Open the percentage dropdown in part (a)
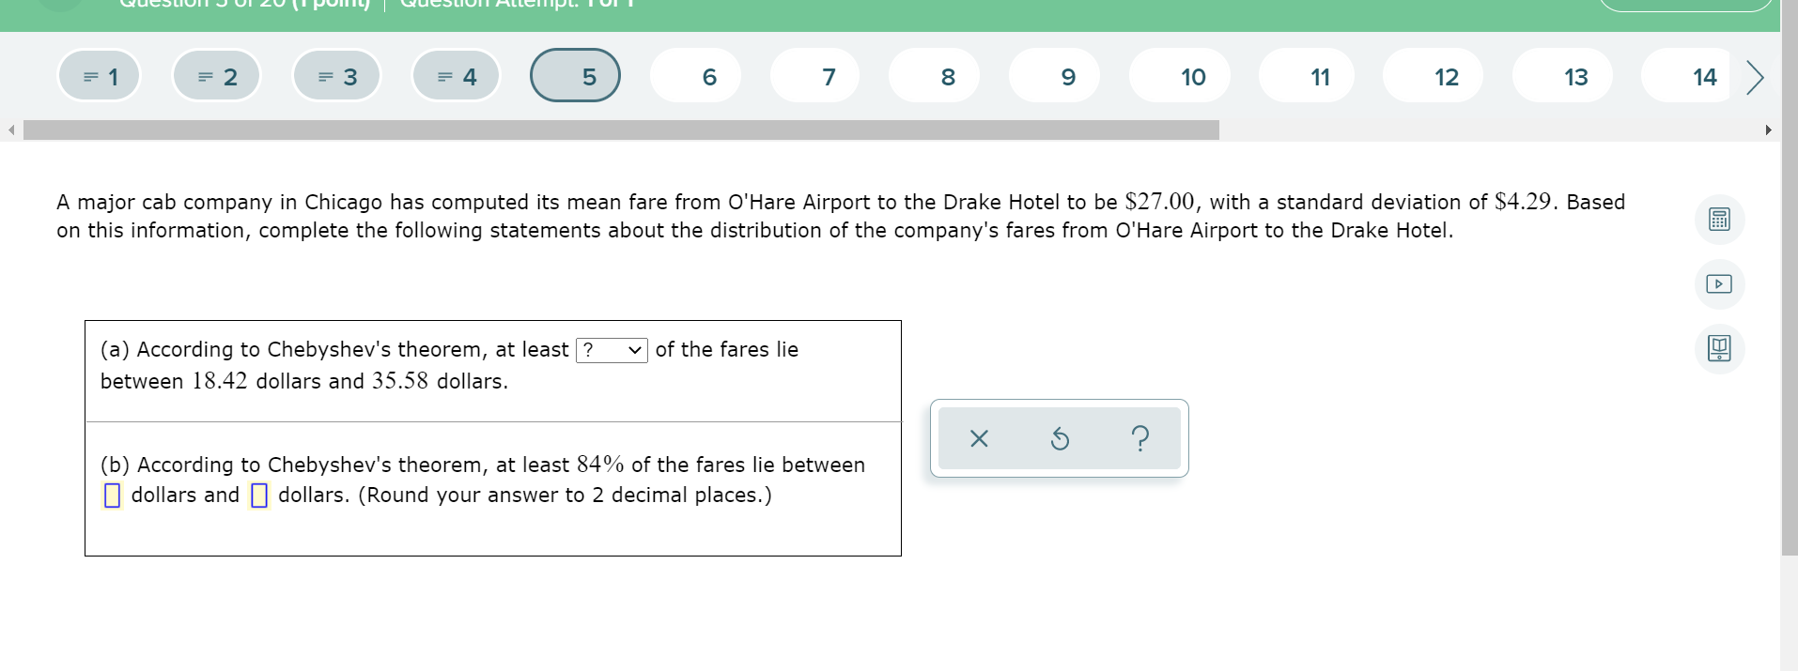This screenshot has width=1798, height=671. tap(612, 349)
